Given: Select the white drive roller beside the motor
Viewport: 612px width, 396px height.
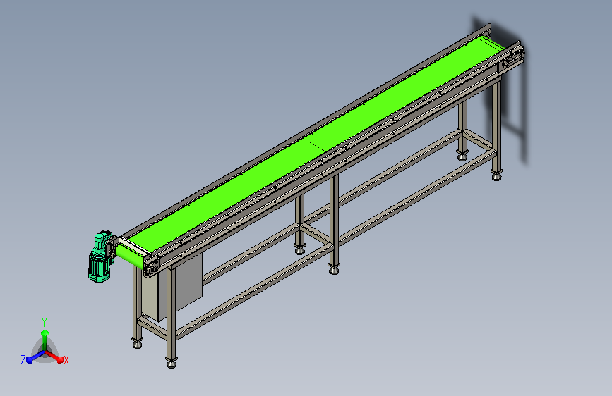Looking at the screenshot, I should (x=133, y=247).
